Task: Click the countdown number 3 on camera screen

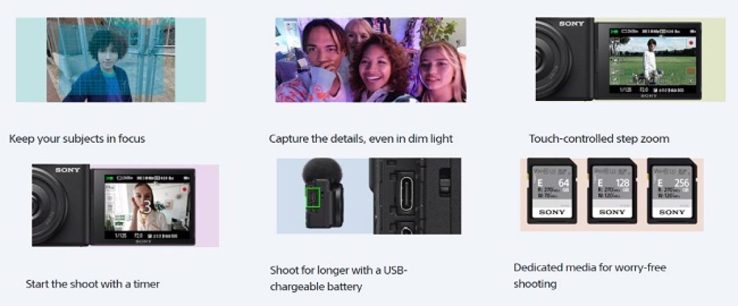Action: [146, 207]
